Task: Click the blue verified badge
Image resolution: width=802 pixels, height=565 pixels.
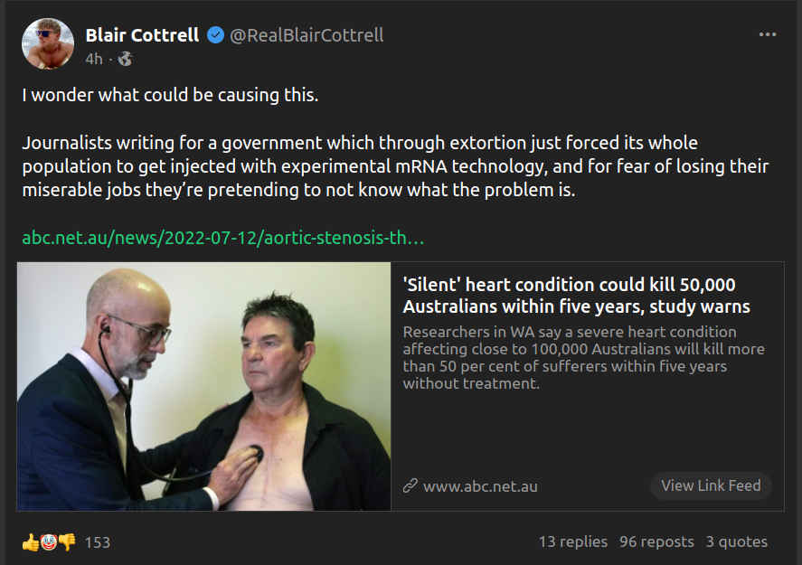Action: (x=215, y=35)
